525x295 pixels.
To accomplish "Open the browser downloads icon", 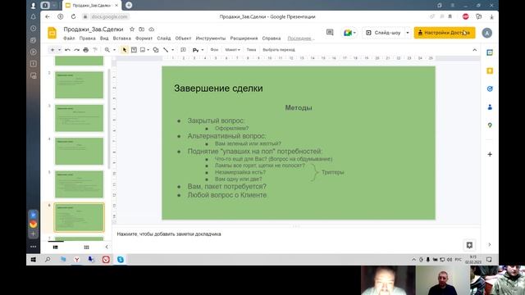I will tap(491, 16).
